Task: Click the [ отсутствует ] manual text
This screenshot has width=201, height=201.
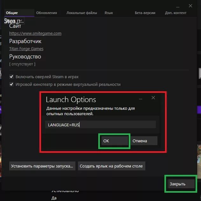Action: click(x=22, y=64)
